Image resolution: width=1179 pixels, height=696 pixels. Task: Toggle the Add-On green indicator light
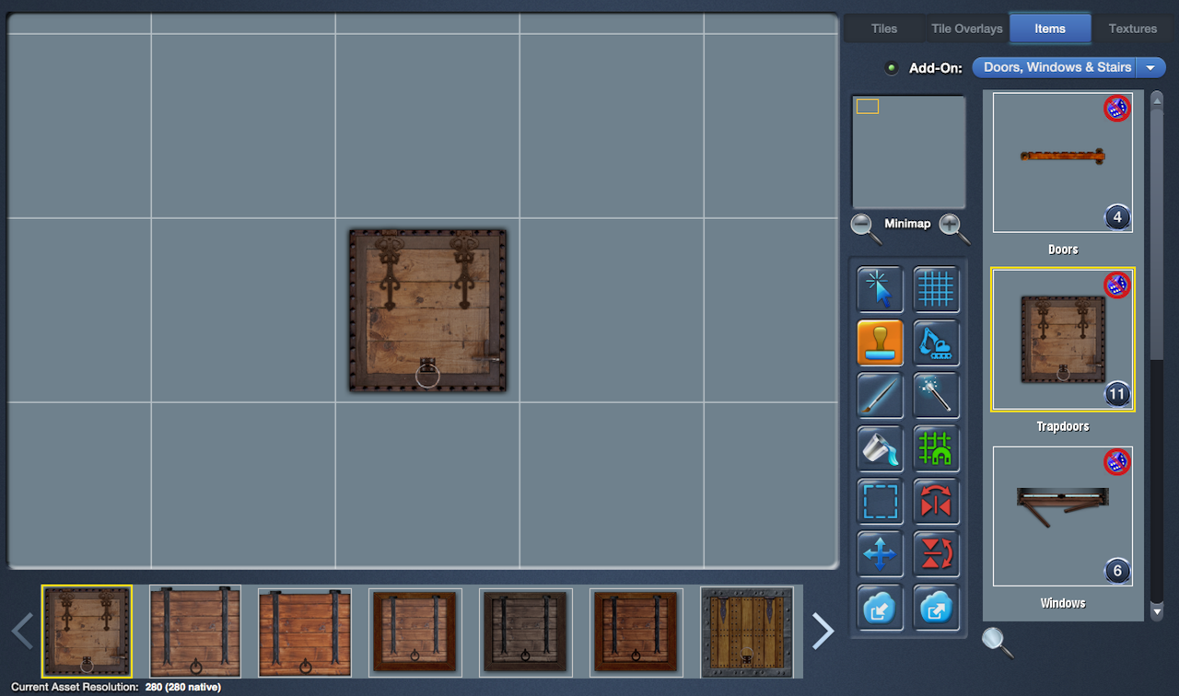tap(891, 67)
